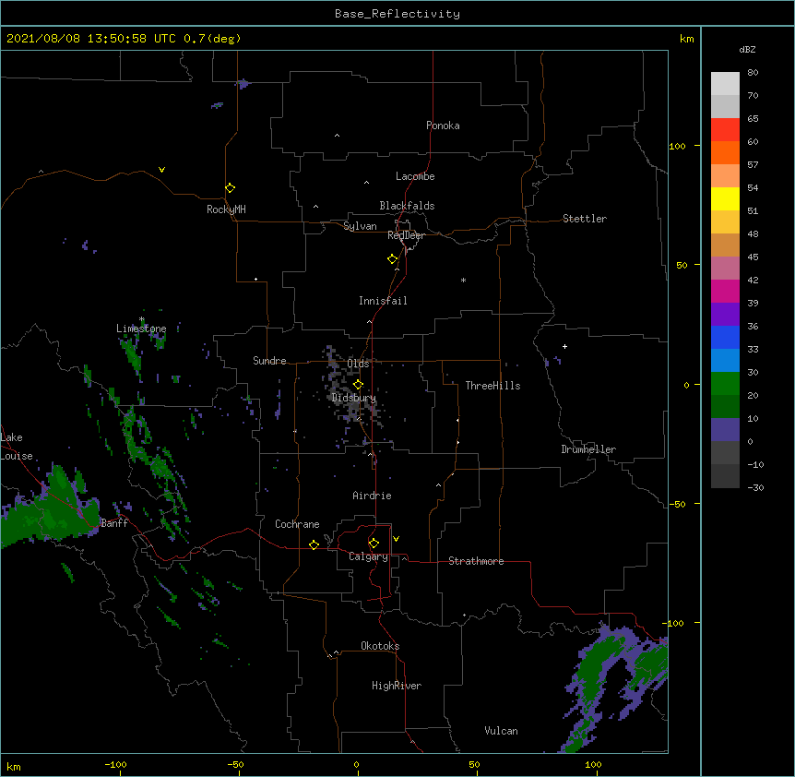Select the Didsbury label
The height and width of the screenshot is (777, 795).
pos(354,398)
